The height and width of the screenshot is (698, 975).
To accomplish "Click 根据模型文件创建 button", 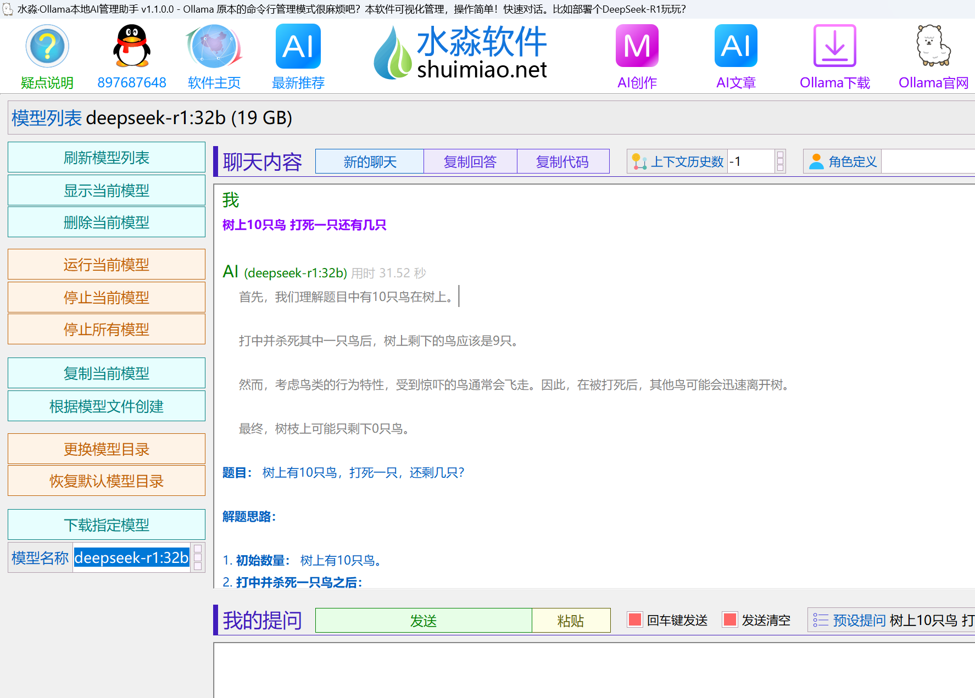I will point(107,406).
